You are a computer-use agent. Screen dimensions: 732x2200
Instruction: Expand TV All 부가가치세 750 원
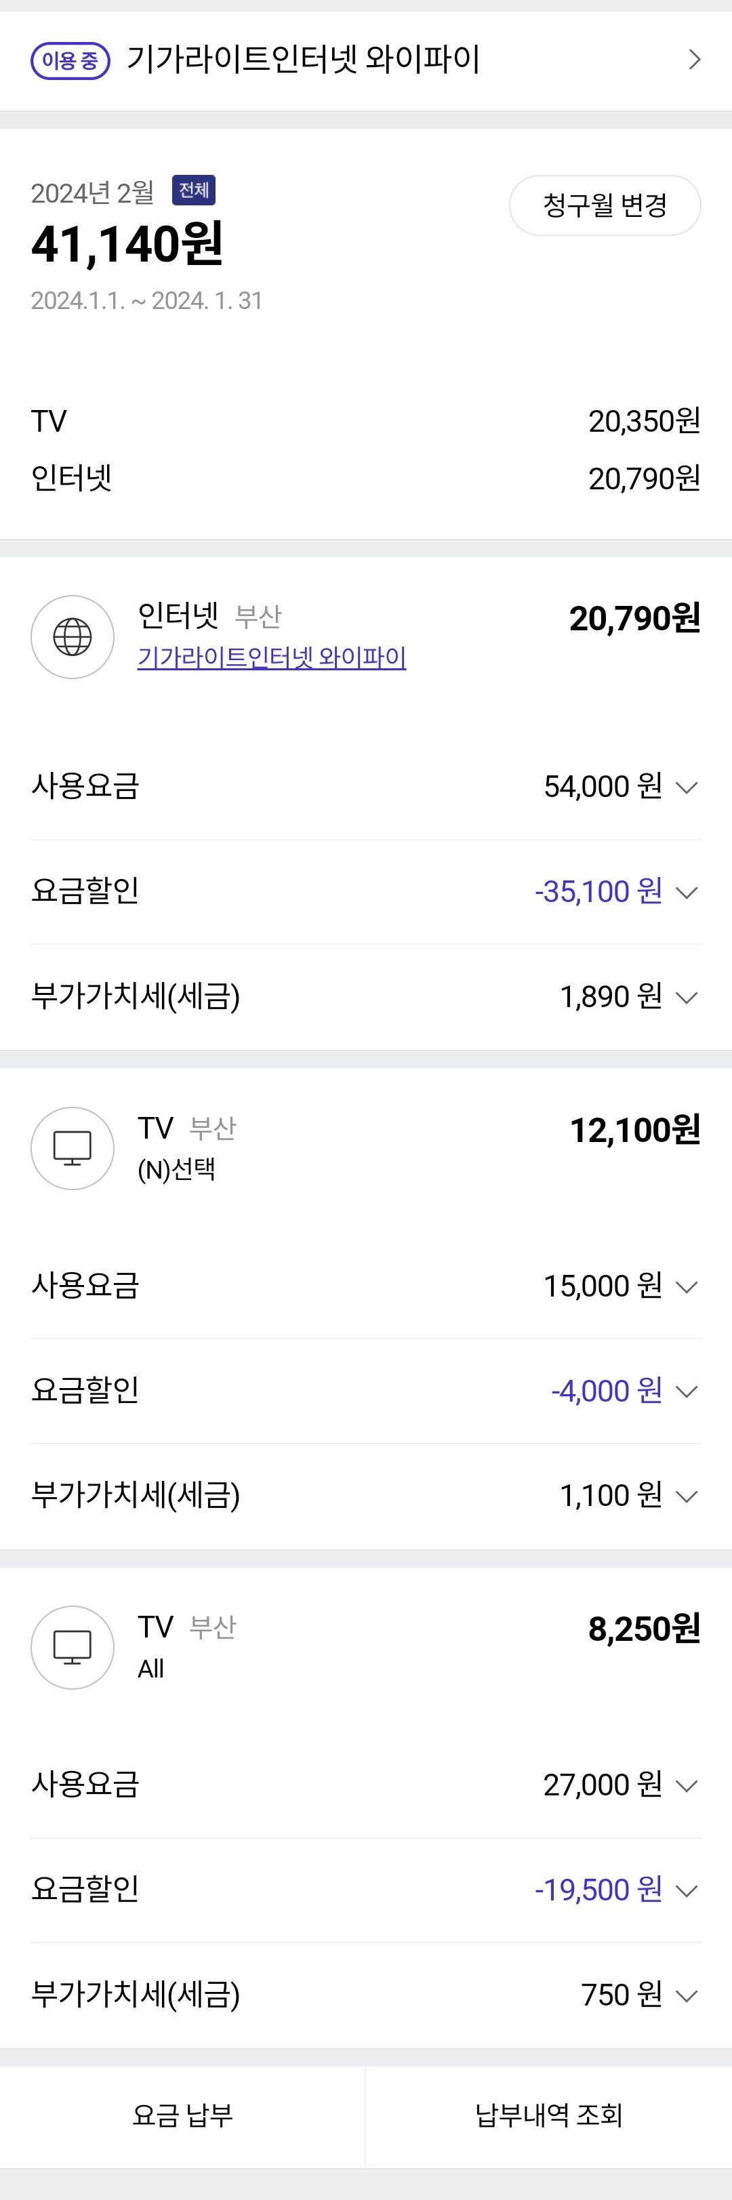pyautogui.click(x=687, y=1996)
